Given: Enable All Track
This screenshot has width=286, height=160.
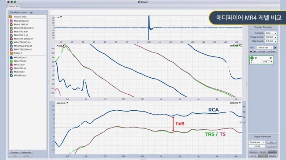Looking at the screenshot, I should point(261,52).
